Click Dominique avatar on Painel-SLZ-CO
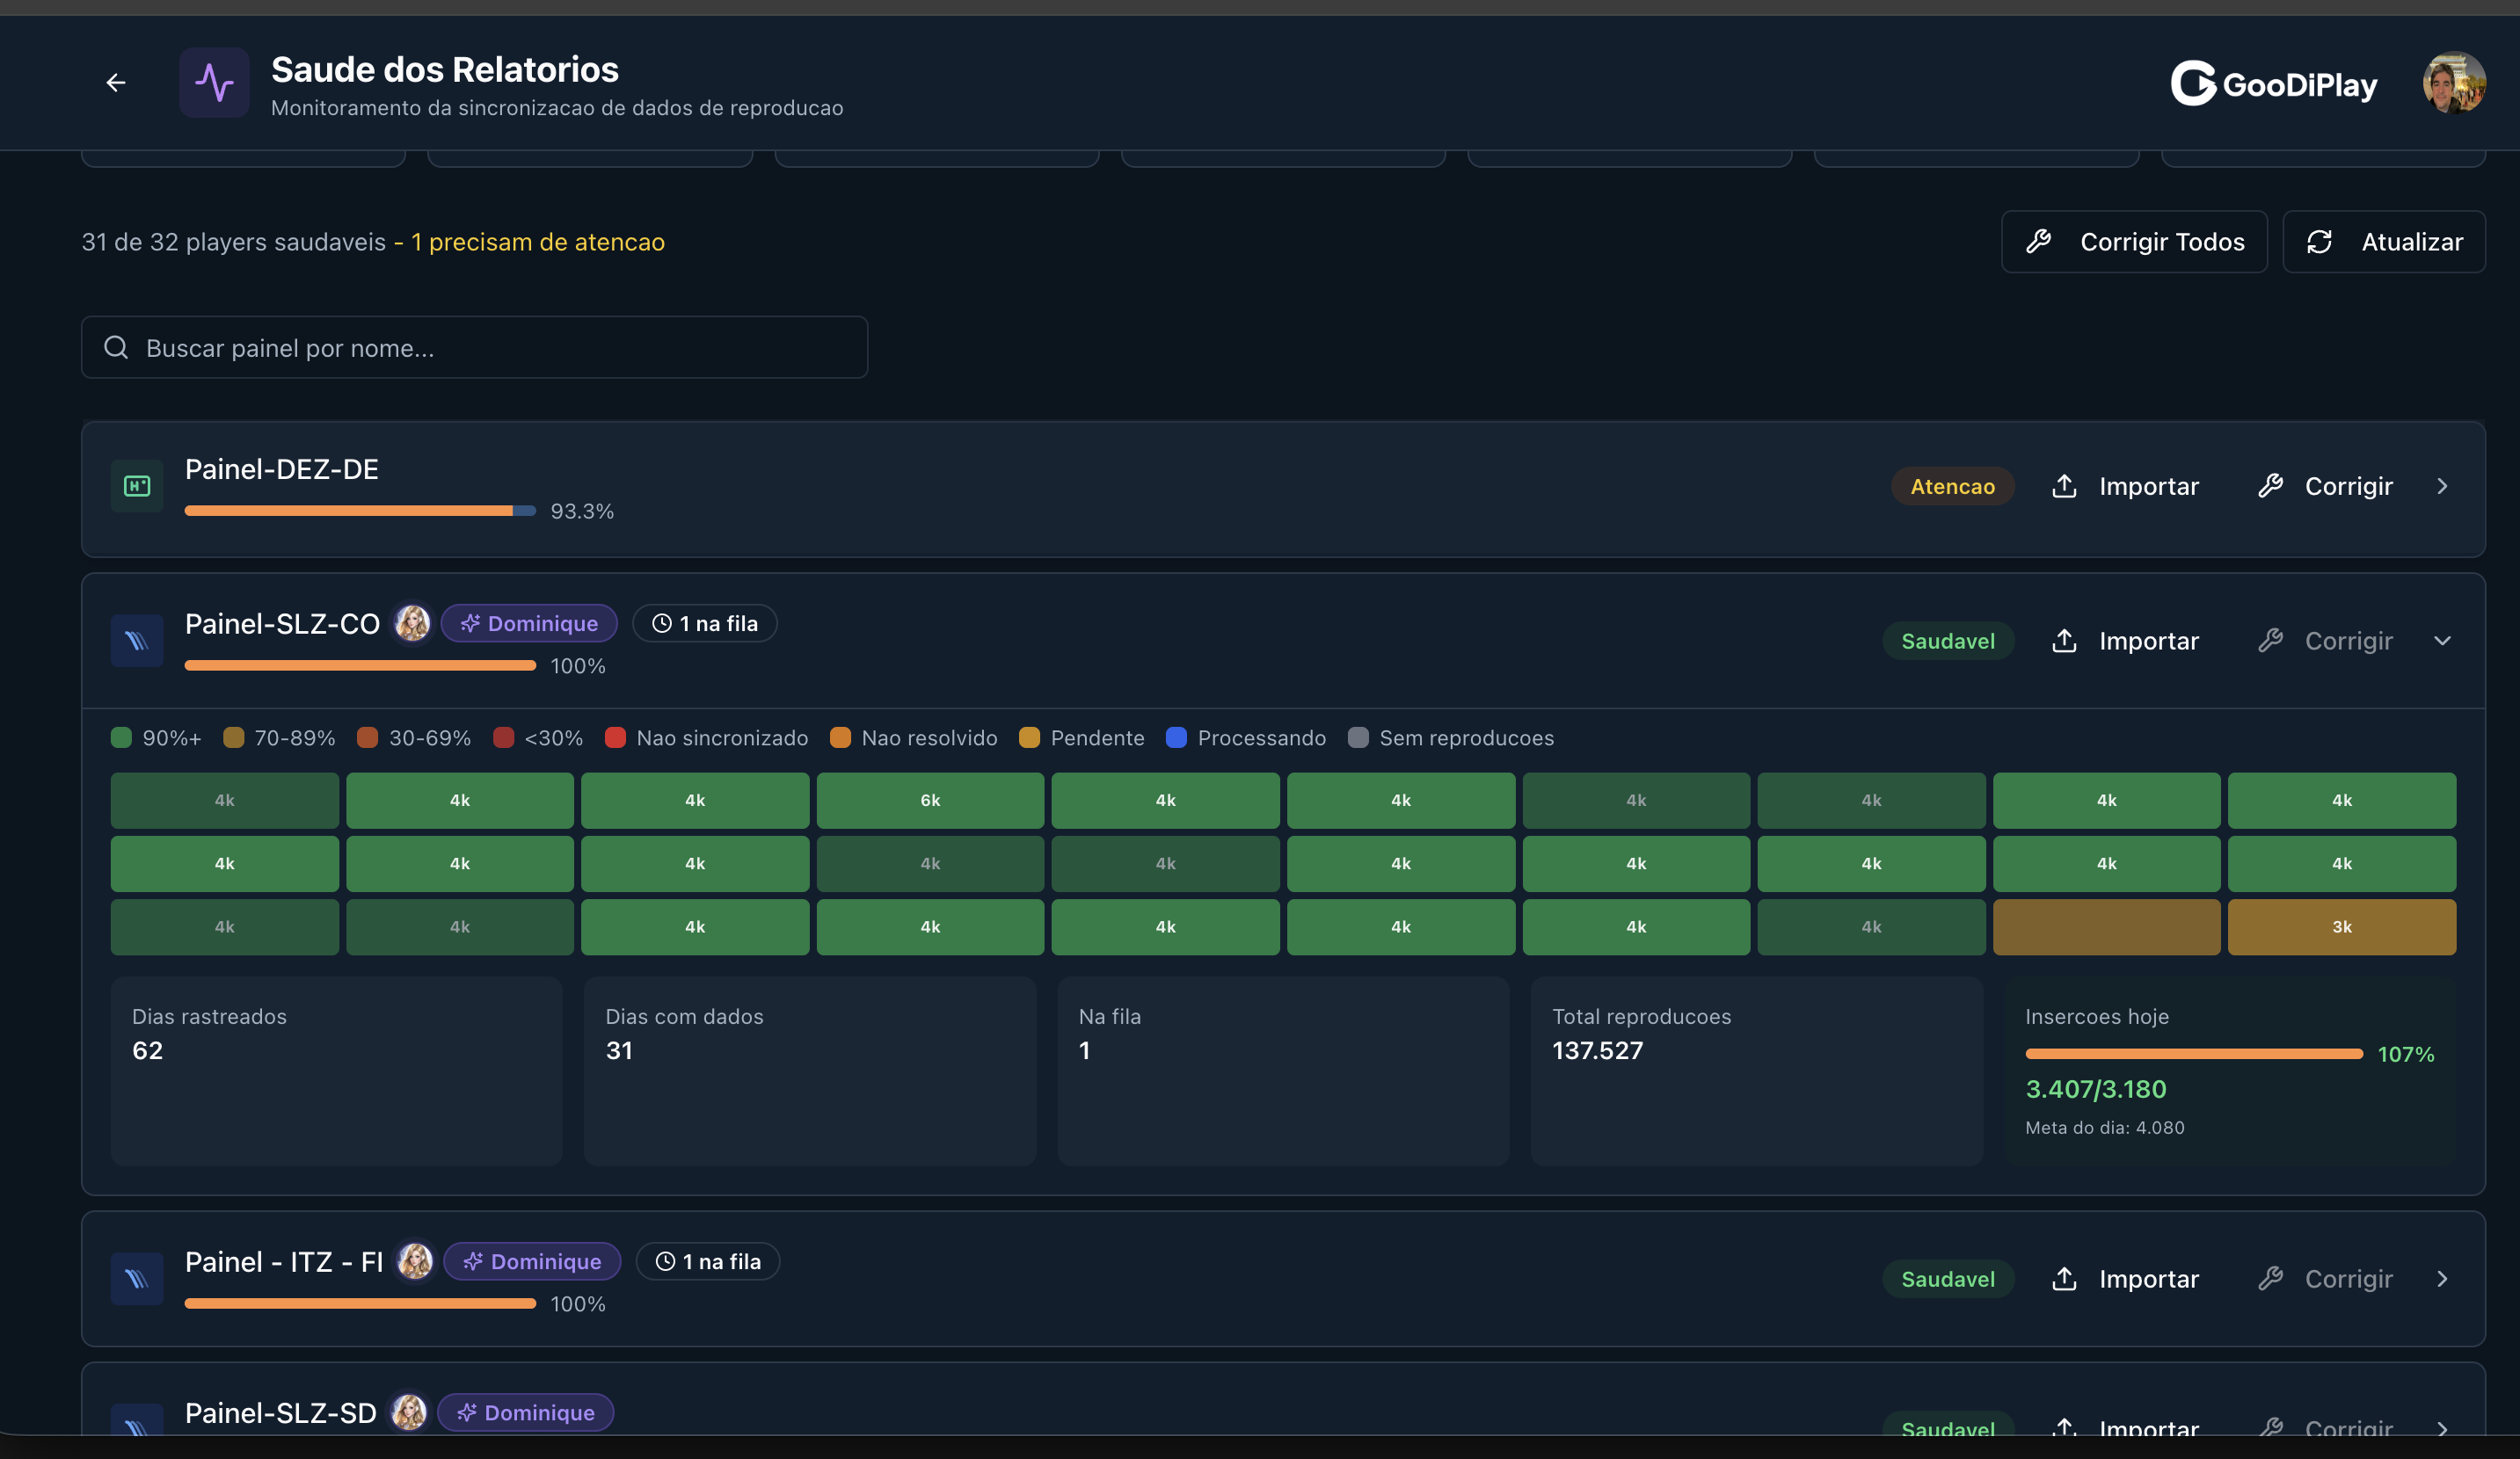 pos(412,623)
